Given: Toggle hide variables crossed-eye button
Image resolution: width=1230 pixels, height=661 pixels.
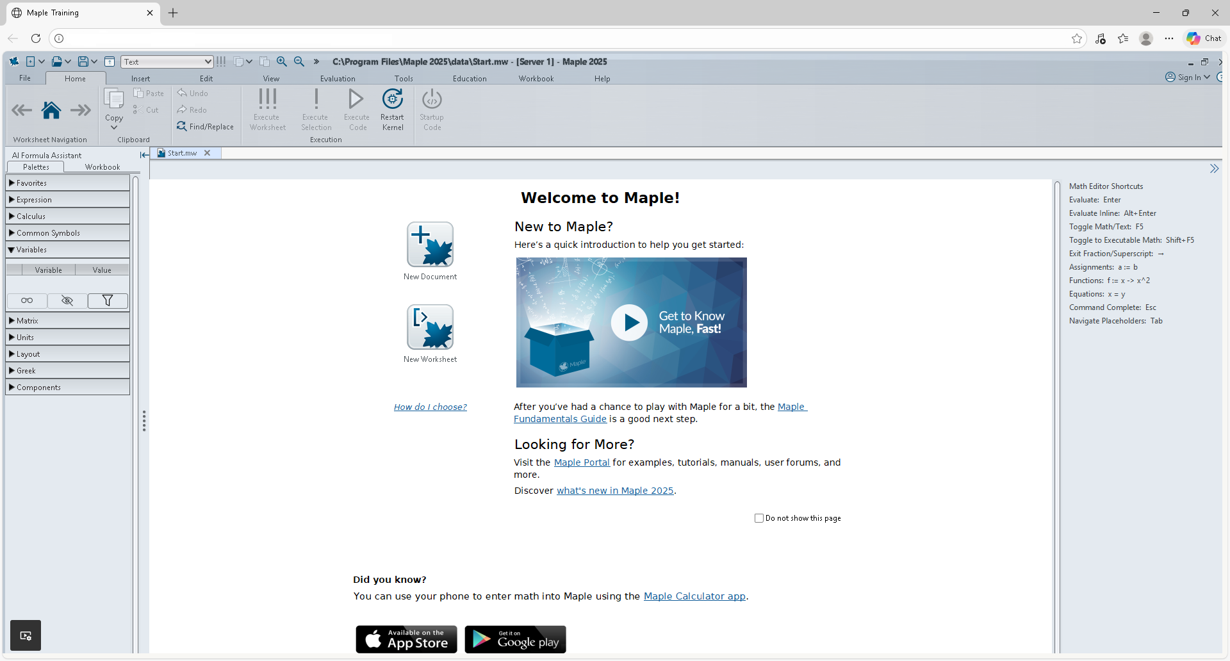Looking at the screenshot, I should 67,300.
